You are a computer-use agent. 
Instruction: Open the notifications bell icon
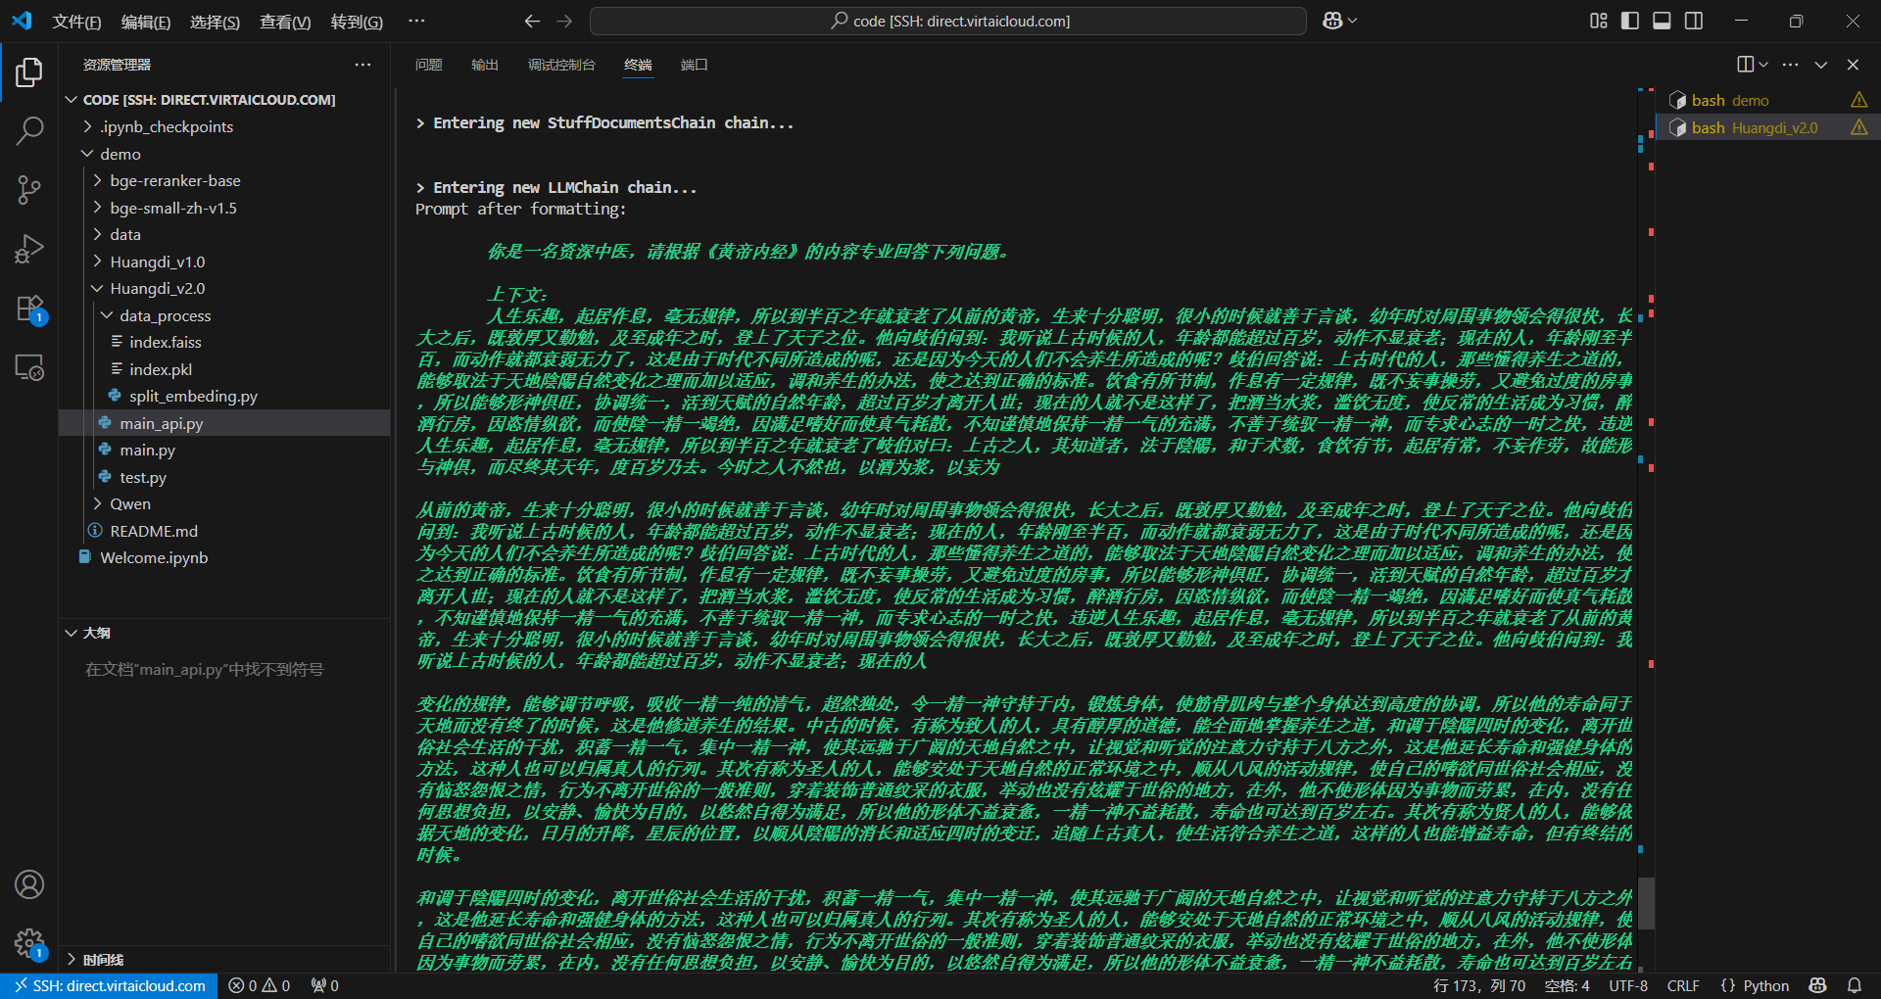click(x=1854, y=985)
